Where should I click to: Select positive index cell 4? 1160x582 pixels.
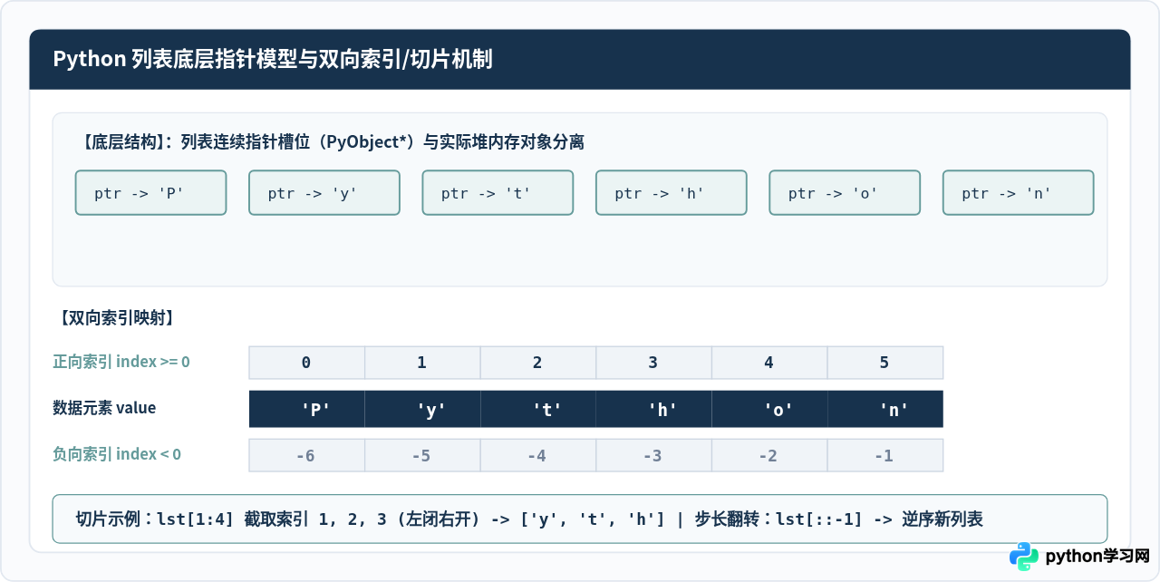click(769, 363)
